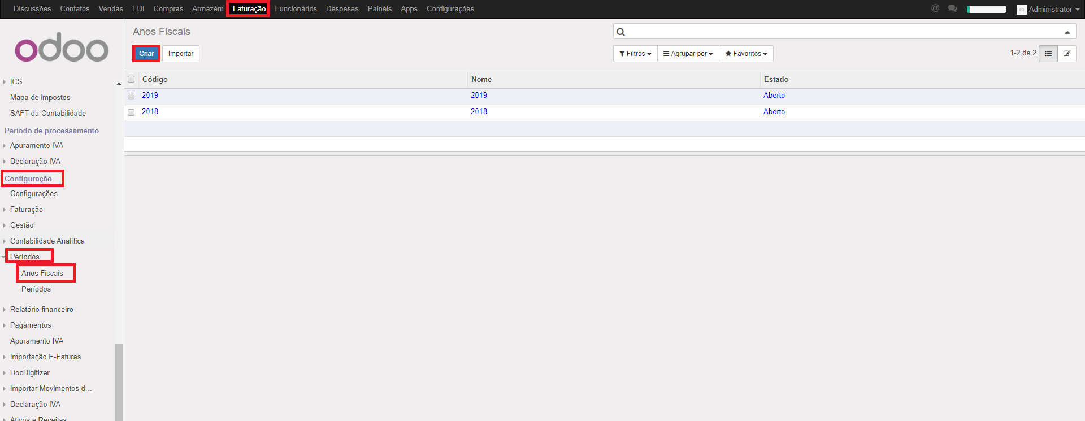Tick the checkbox for row 2019
This screenshot has height=421, width=1085.
click(x=131, y=96)
